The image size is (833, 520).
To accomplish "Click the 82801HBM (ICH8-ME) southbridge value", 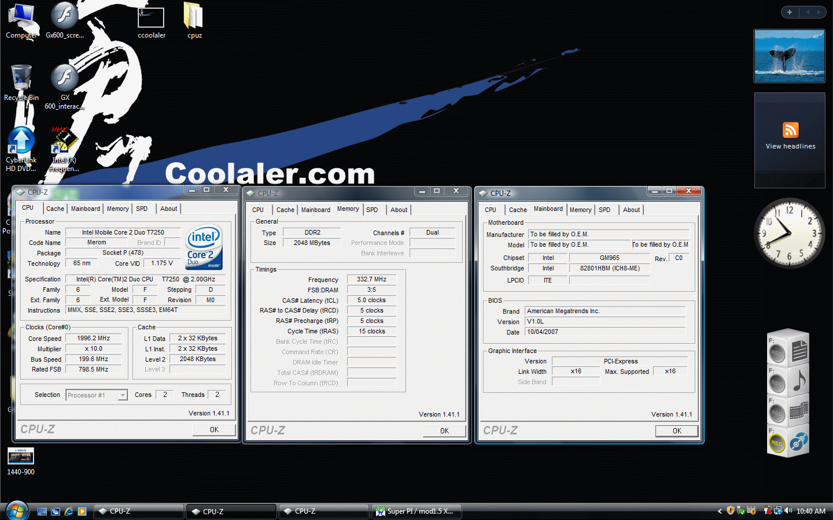I will pyautogui.click(x=610, y=269).
